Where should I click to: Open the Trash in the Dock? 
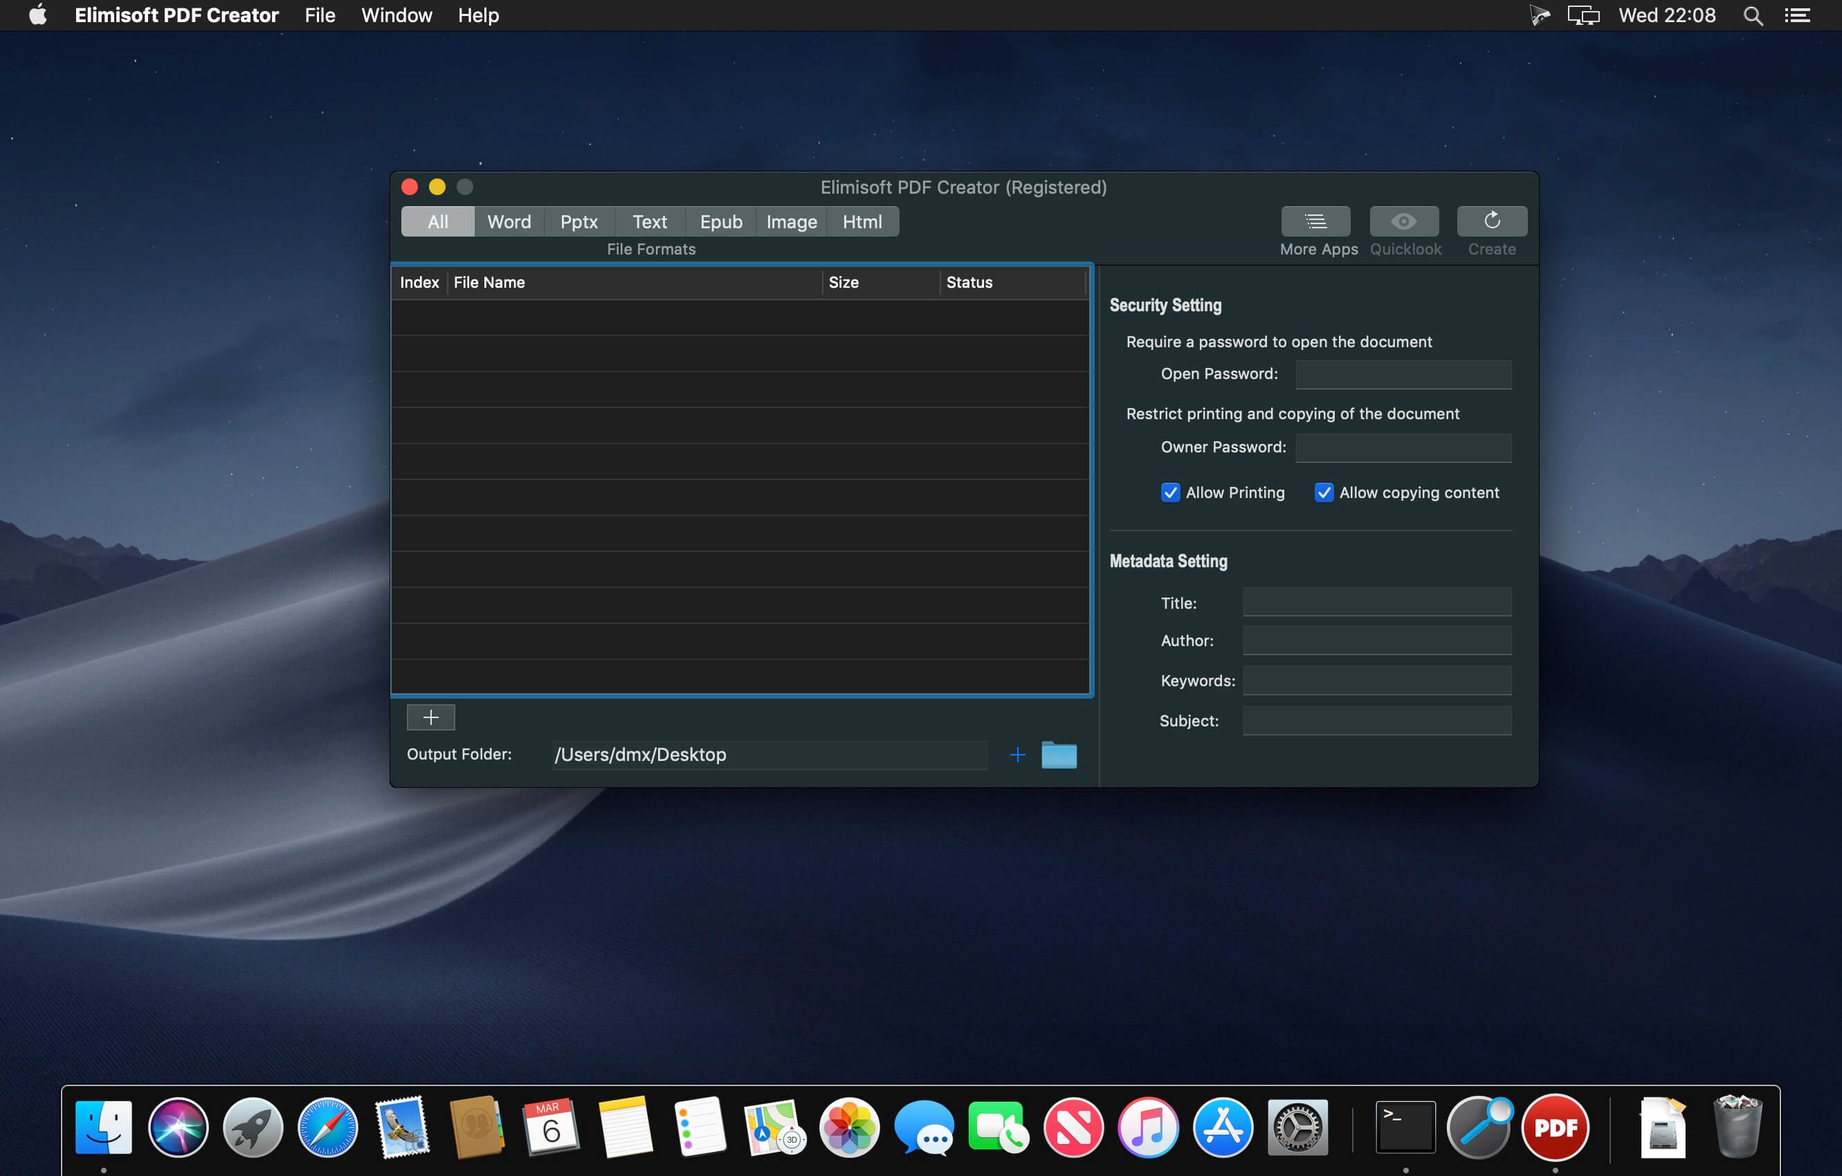click(1738, 1127)
